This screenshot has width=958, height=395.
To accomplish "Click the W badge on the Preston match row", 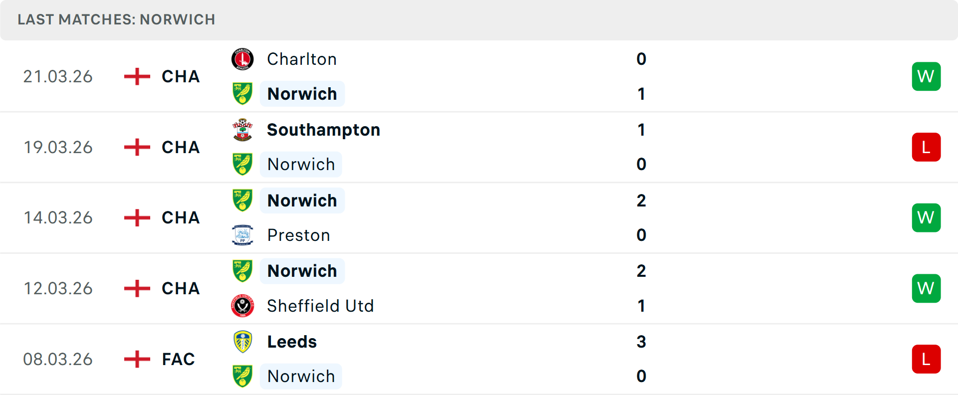I will pos(926,217).
